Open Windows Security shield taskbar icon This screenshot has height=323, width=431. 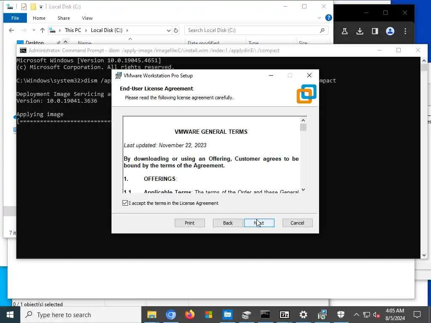pyautogui.click(x=341, y=315)
